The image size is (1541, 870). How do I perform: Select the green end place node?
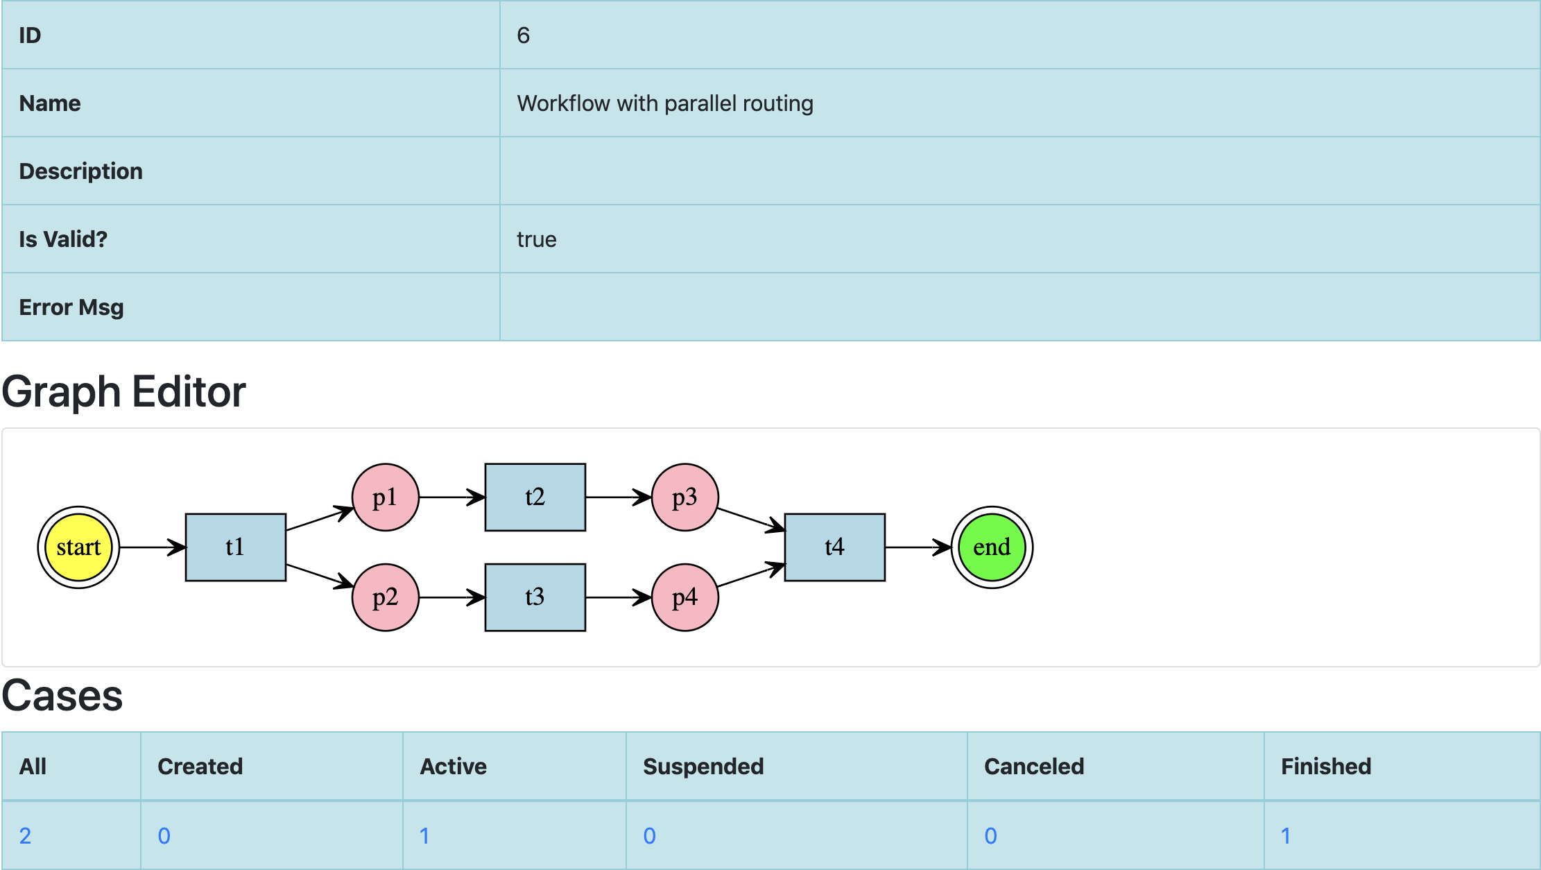coord(992,547)
